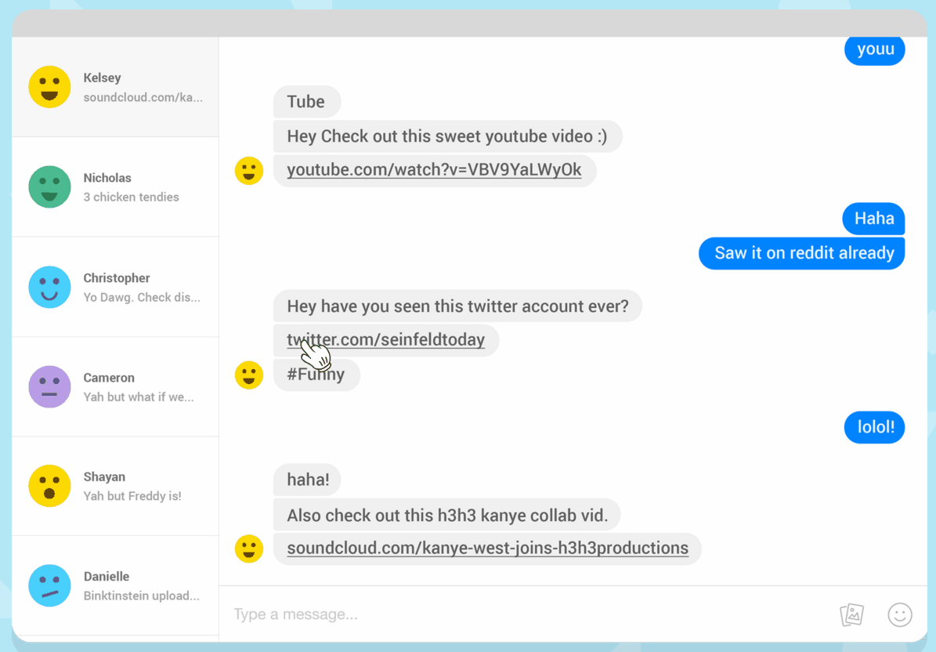Image resolution: width=936 pixels, height=652 pixels.
Task: Click the preview 'Yah but what if we...'
Action: point(139,397)
